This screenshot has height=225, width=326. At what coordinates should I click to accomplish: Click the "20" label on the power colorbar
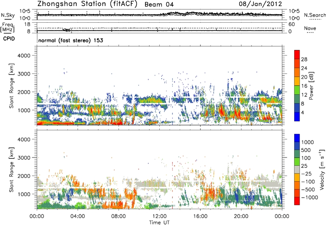[x=304, y=77]
